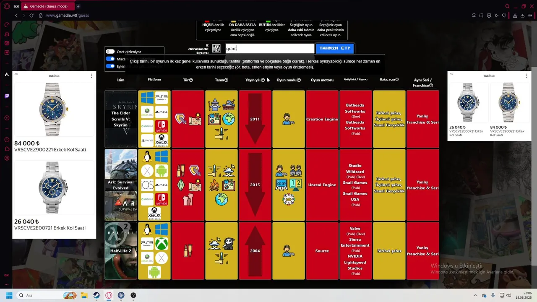Open Extensions cube icon in sidebar
This screenshot has width=537, height=302.
7,149
